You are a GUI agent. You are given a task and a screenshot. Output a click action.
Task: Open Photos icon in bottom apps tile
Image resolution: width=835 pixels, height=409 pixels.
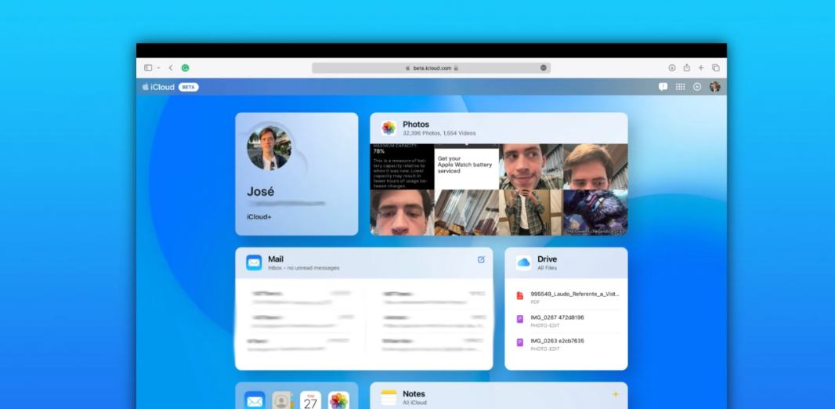point(338,400)
